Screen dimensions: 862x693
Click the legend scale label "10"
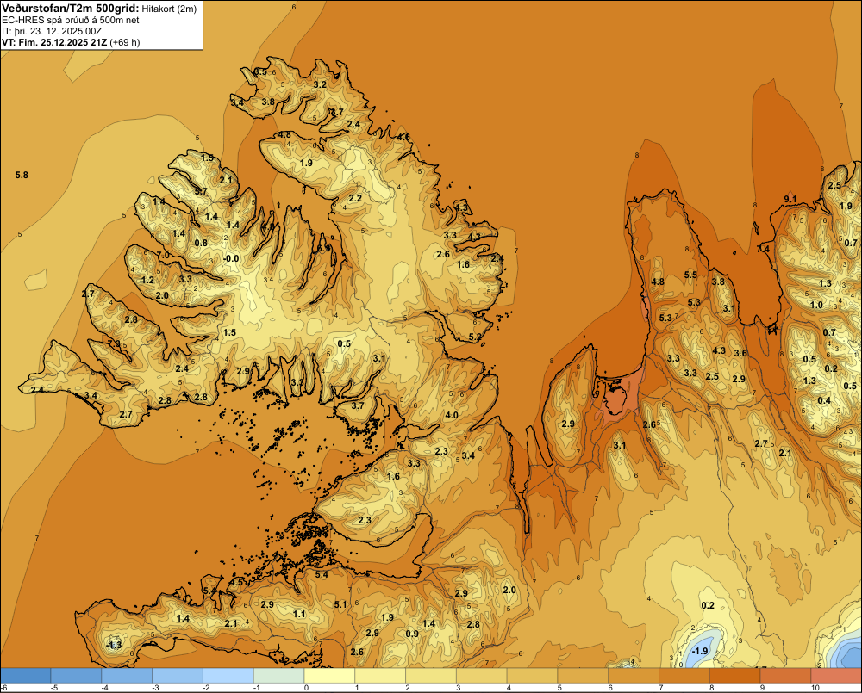pos(815,688)
